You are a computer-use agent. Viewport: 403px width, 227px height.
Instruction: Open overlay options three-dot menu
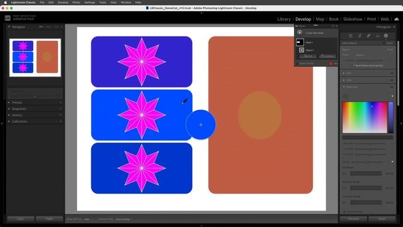tap(336, 63)
